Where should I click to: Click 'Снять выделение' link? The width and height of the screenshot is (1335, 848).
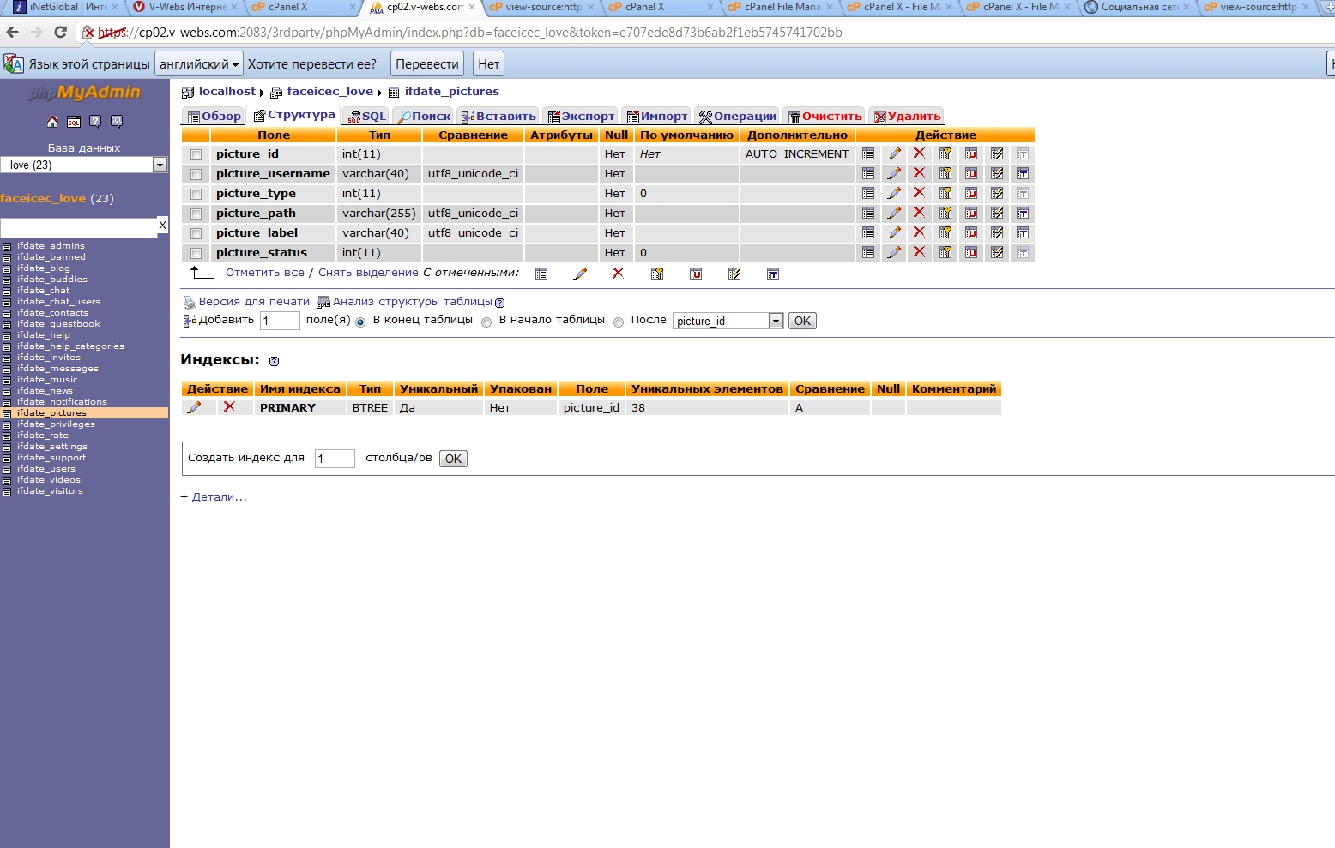[x=368, y=273]
